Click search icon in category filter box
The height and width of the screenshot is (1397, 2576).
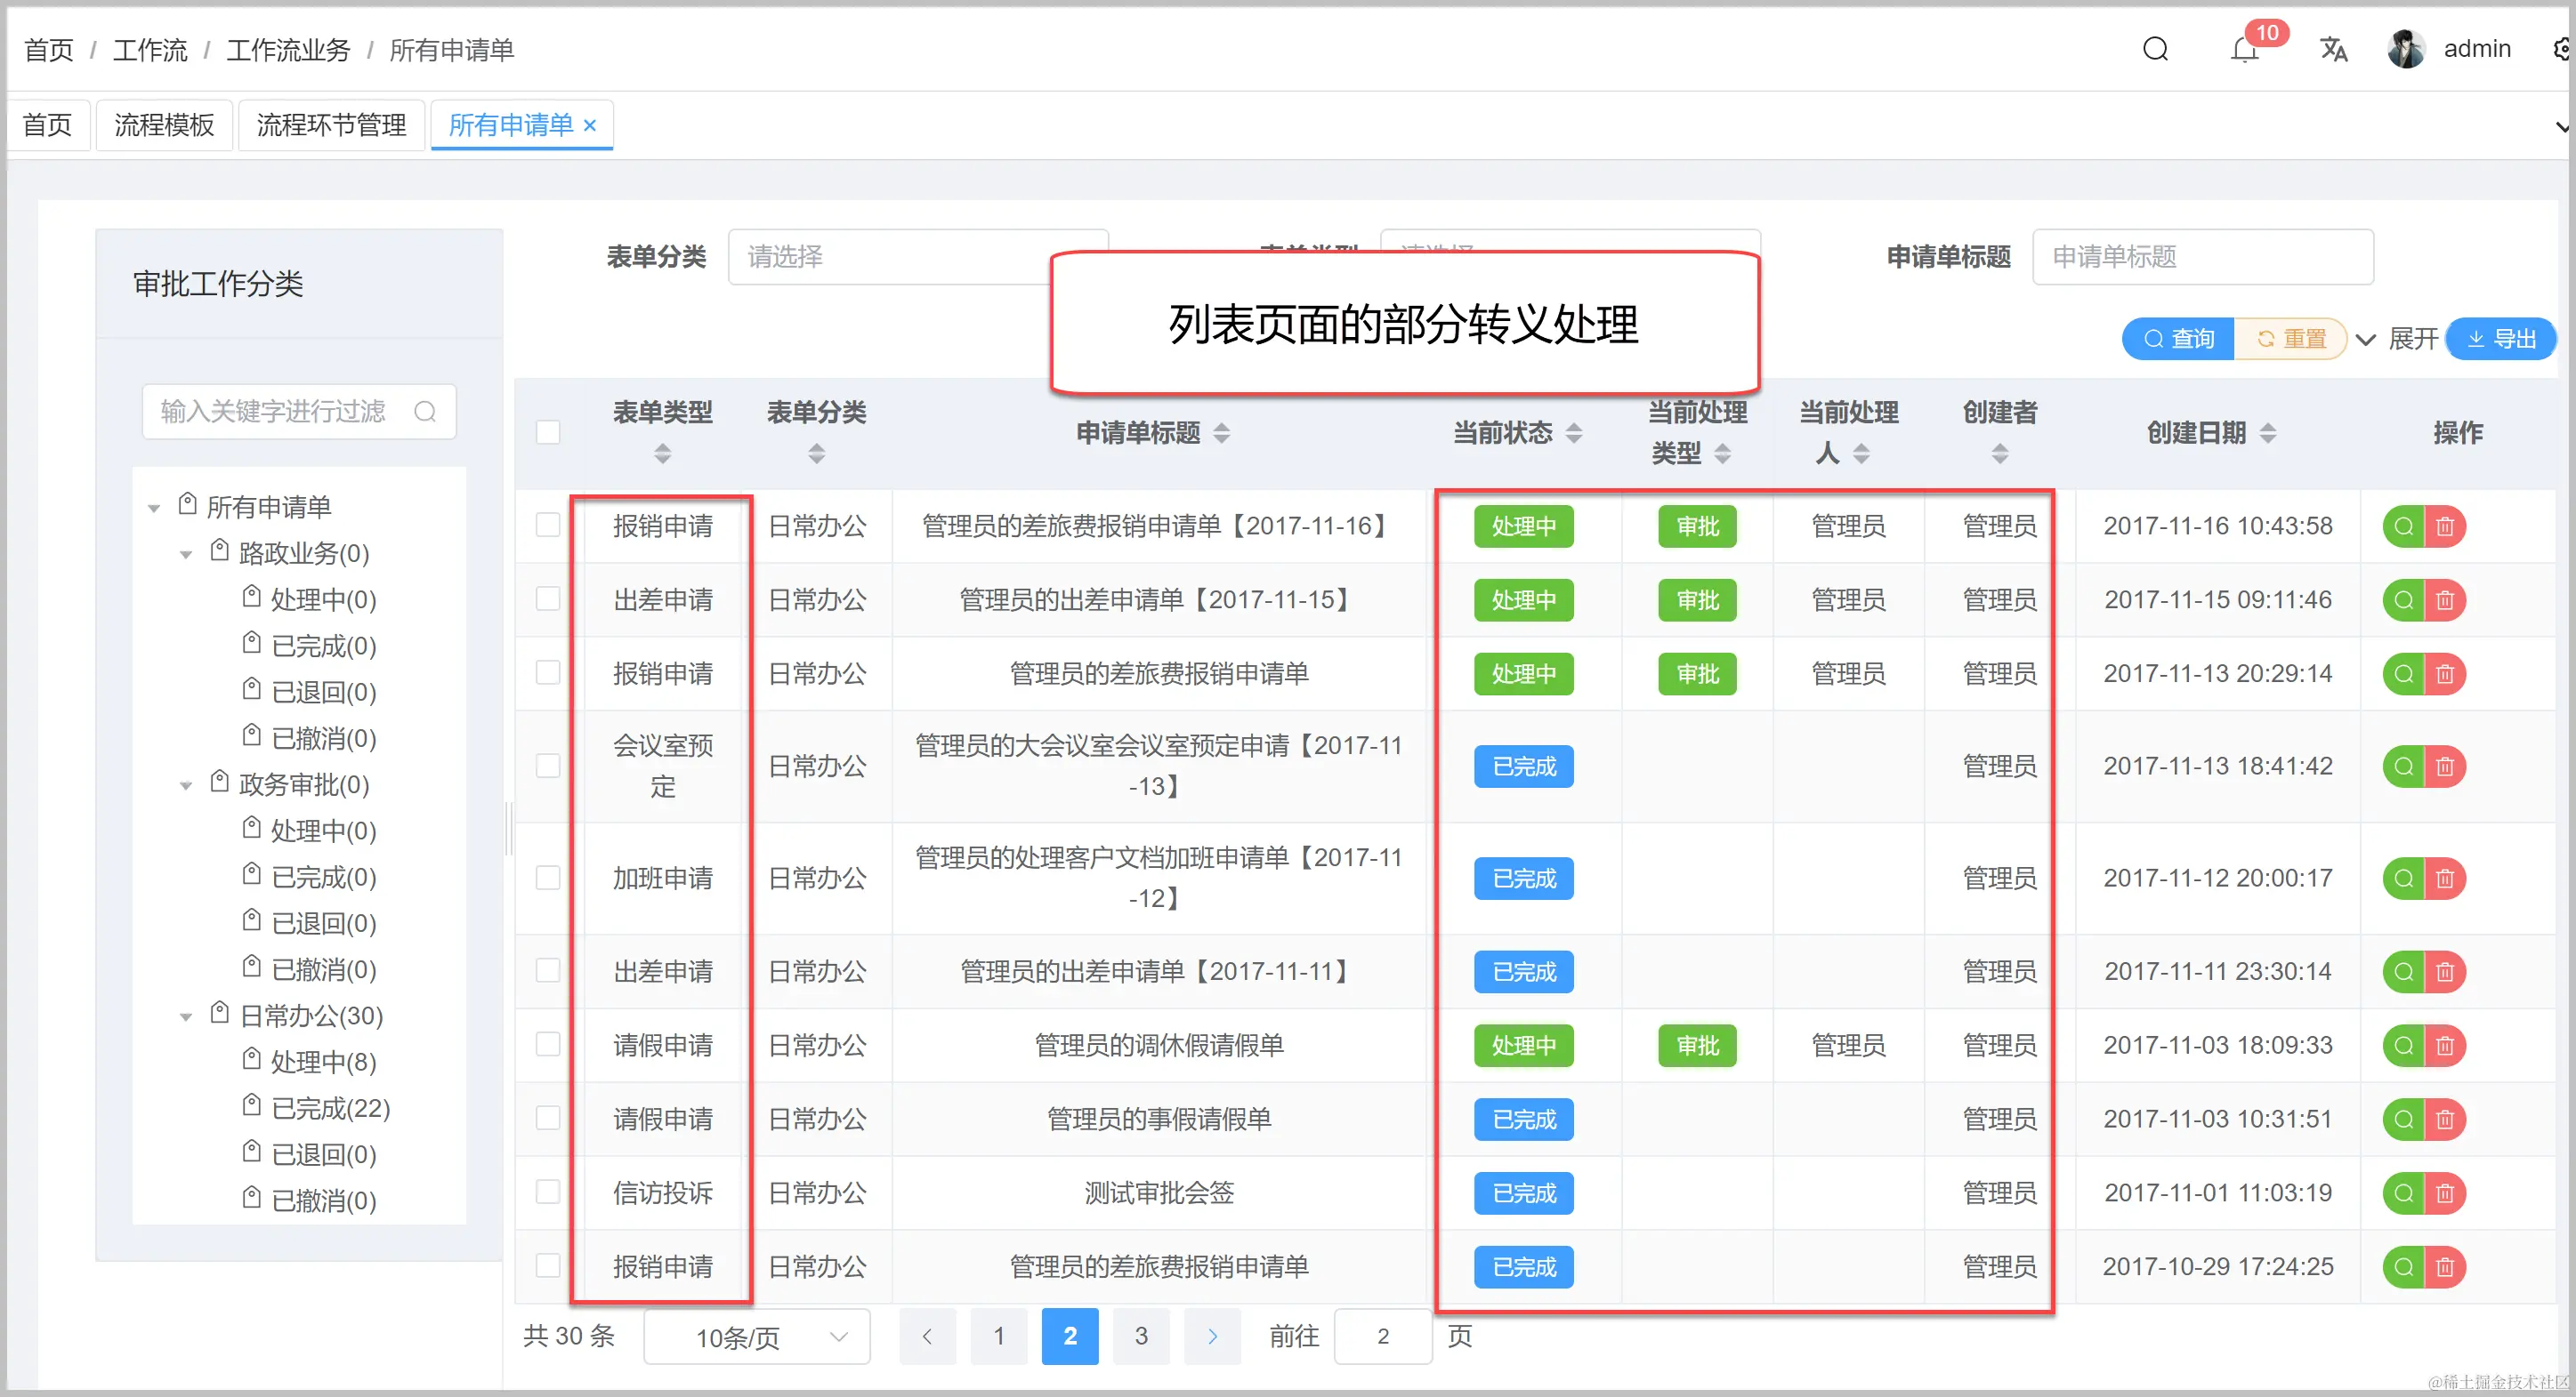pos(425,412)
